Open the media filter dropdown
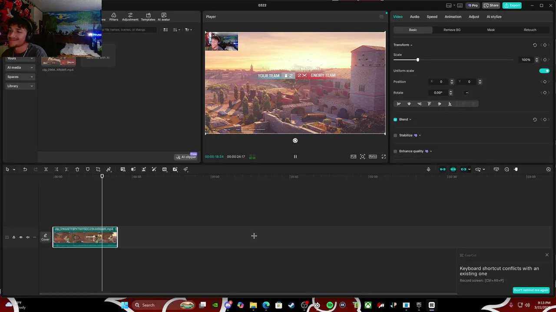Screen dimensions: 556x312 (188, 30)
